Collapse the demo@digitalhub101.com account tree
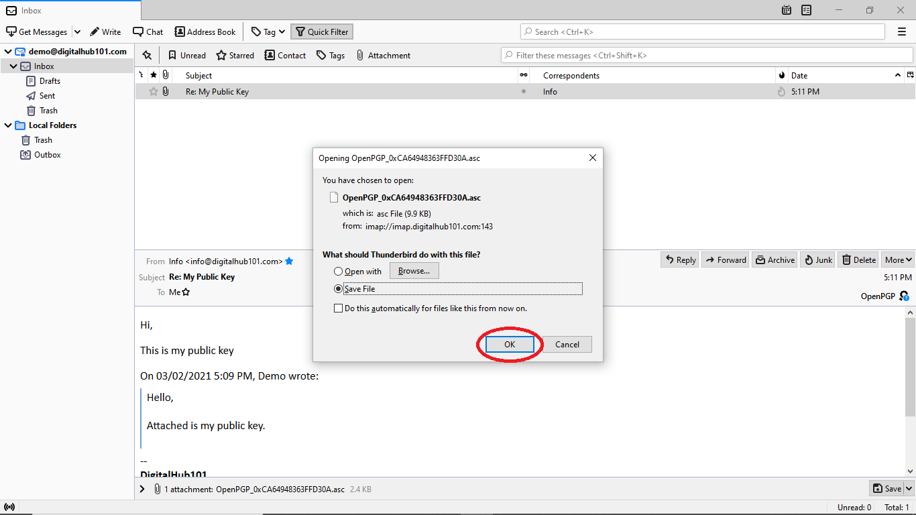This screenshot has height=515, width=916. 7,52
